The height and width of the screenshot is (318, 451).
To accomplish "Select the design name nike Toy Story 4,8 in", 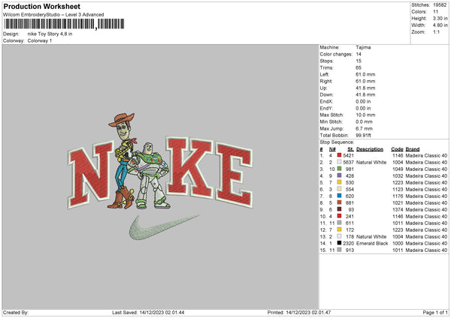I will click(x=50, y=34).
